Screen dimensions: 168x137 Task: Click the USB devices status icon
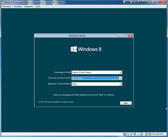[131, 134]
